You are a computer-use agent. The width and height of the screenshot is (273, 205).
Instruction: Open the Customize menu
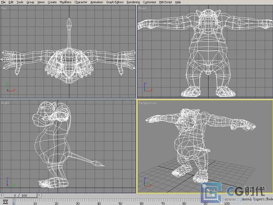coord(149,2)
